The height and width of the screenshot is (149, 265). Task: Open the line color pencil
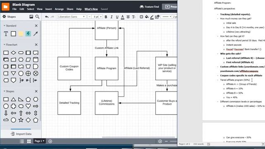click(152, 17)
